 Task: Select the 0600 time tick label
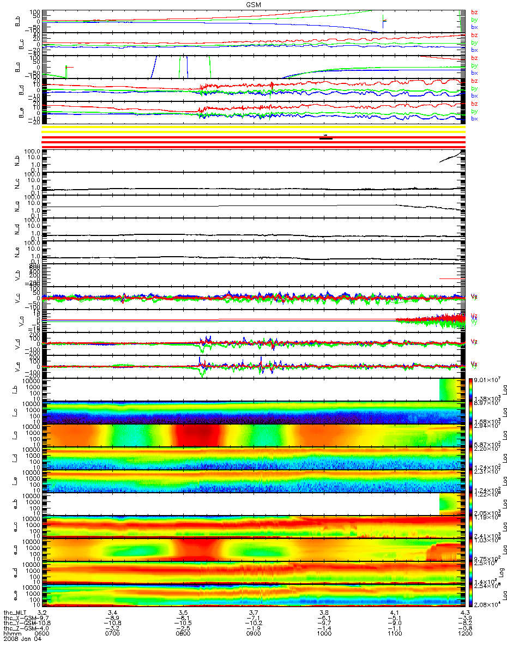(x=43, y=634)
